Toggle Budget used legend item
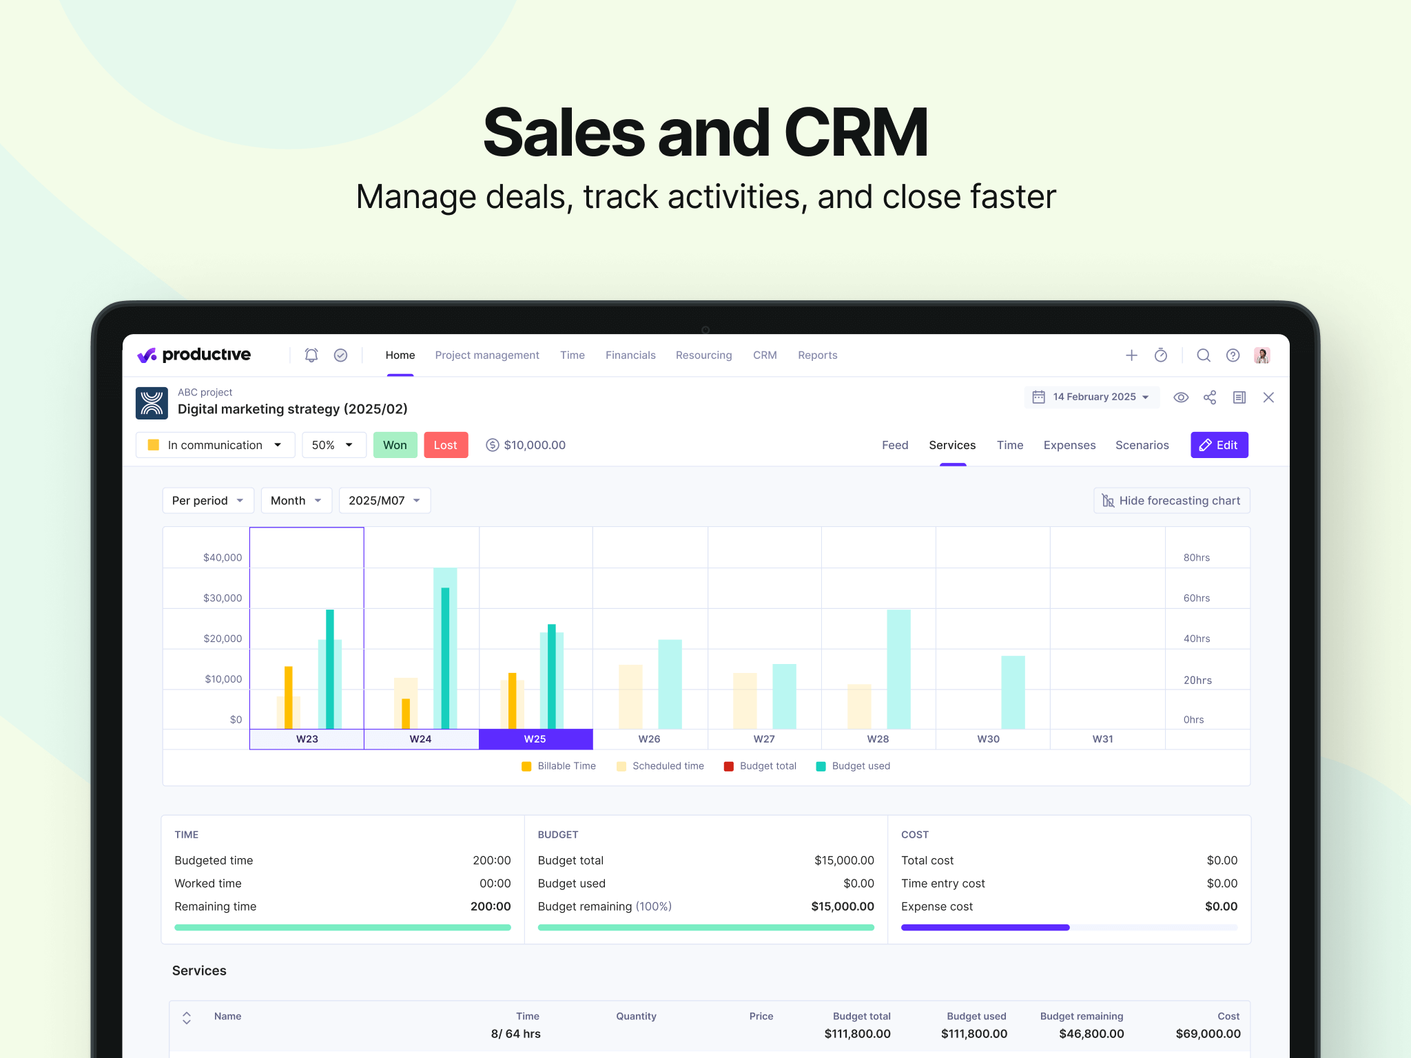This screenshot has width=1411, height=1058. coord(853,766)
